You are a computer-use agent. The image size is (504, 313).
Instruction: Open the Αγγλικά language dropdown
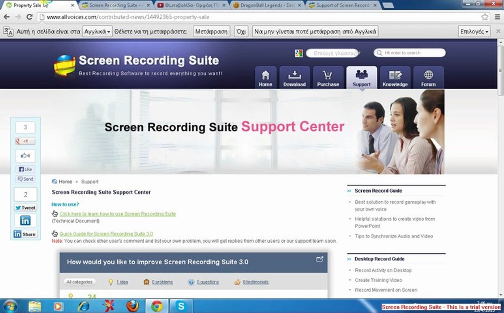[x=97, y=31]
